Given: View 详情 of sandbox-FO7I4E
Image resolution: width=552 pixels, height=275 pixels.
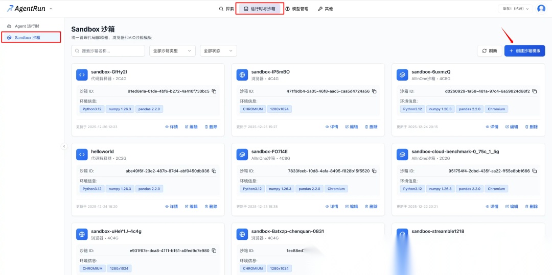Looking at the screenshot, I should [x=332, y=207].
